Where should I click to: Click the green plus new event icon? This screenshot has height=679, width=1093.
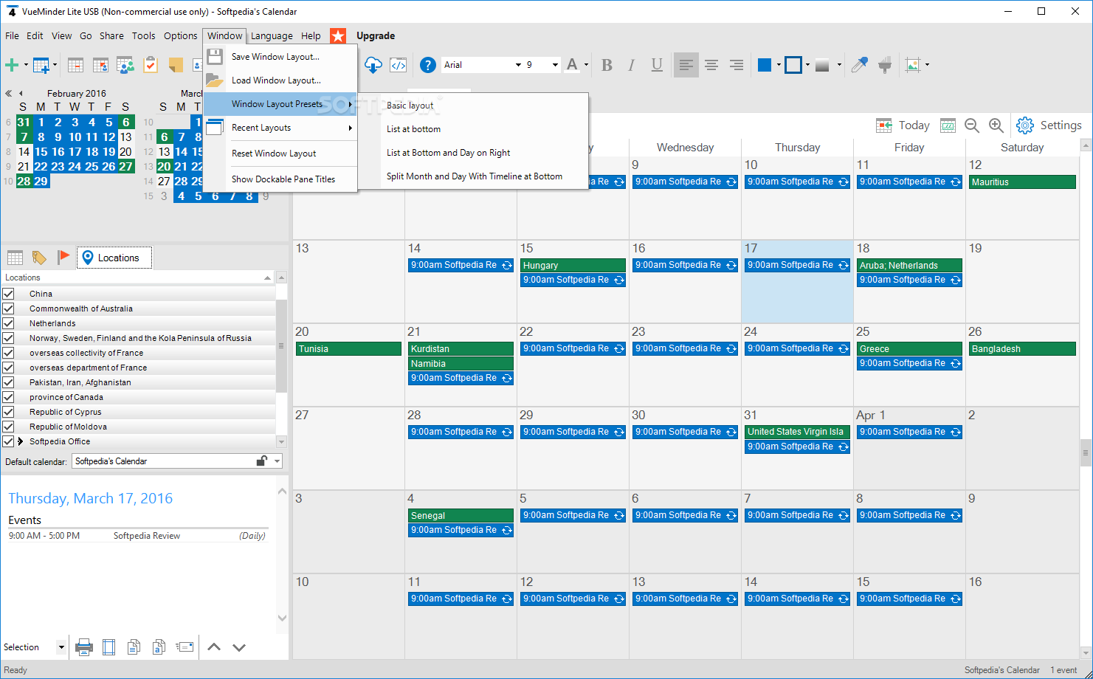coord(12,65)
